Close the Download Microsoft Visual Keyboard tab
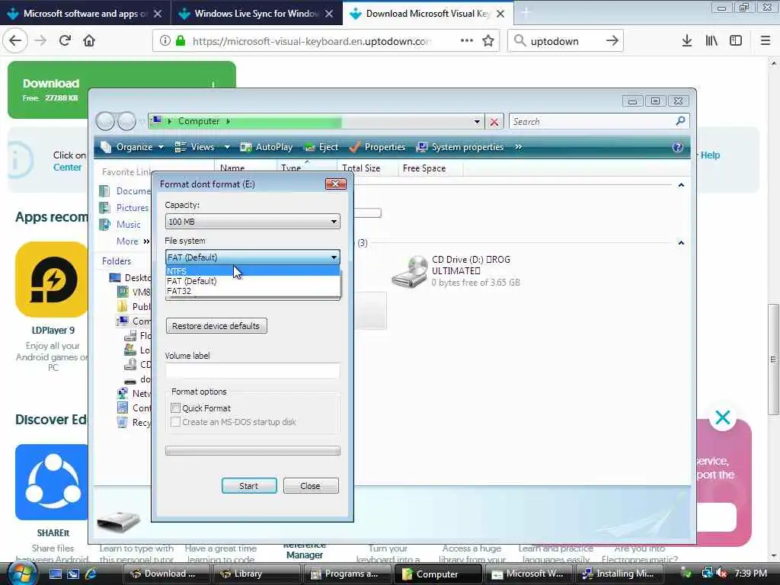The height and width of the screenshot is (585, 780). click(x=501, y=14)
